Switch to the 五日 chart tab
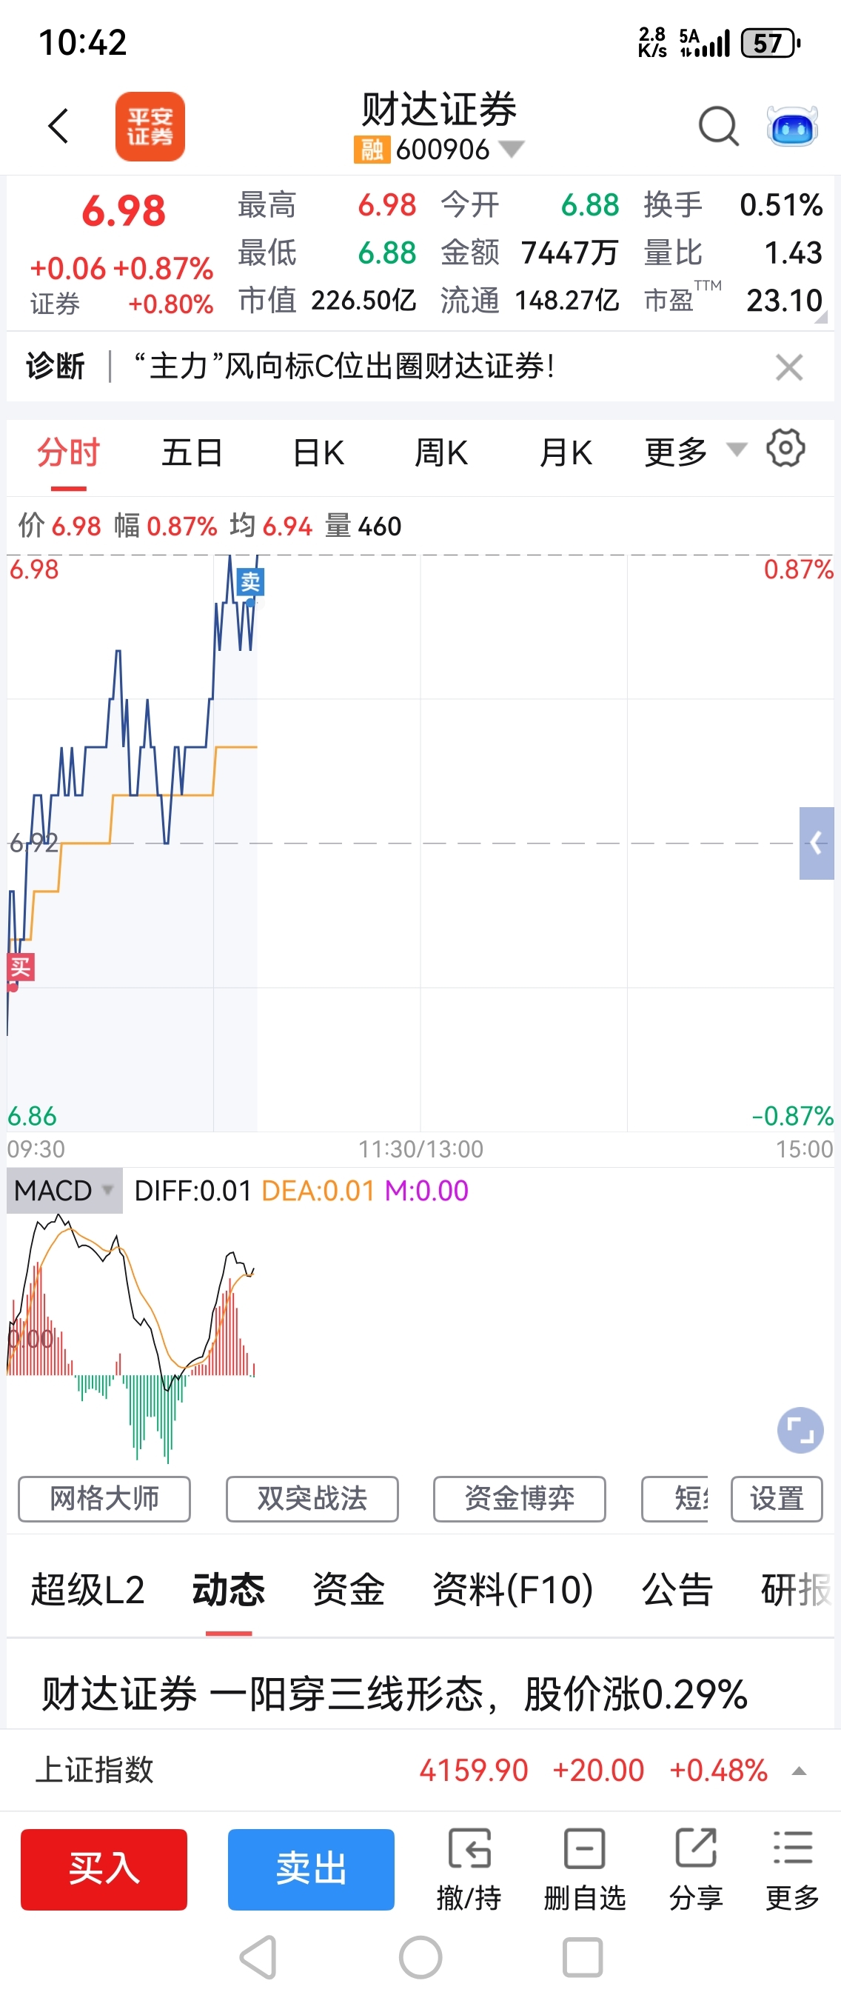This screenshot has height=1992, width=841. [192, 452]
